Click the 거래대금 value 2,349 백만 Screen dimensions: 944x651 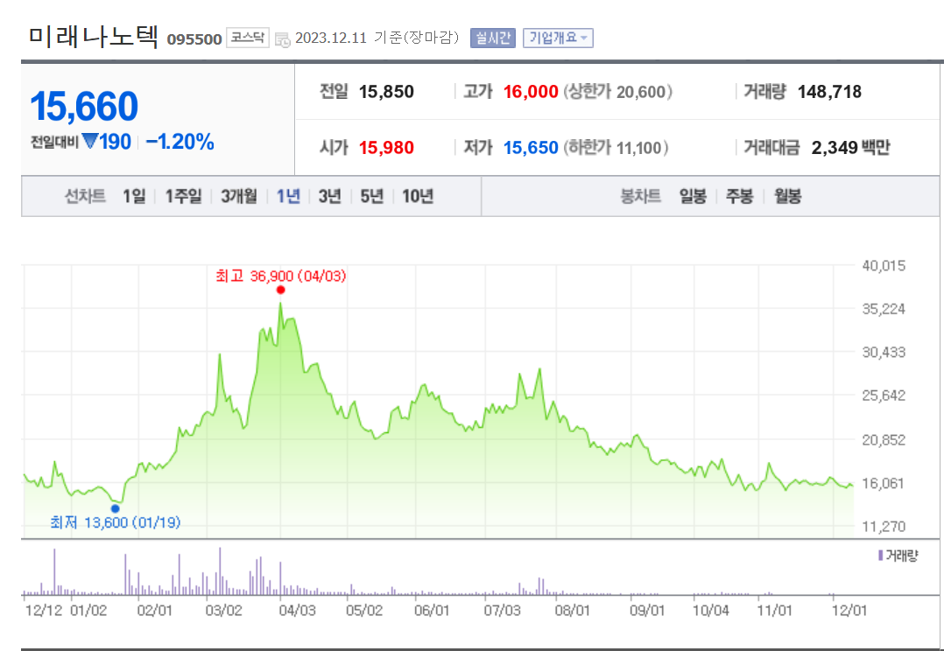point(850,147)
